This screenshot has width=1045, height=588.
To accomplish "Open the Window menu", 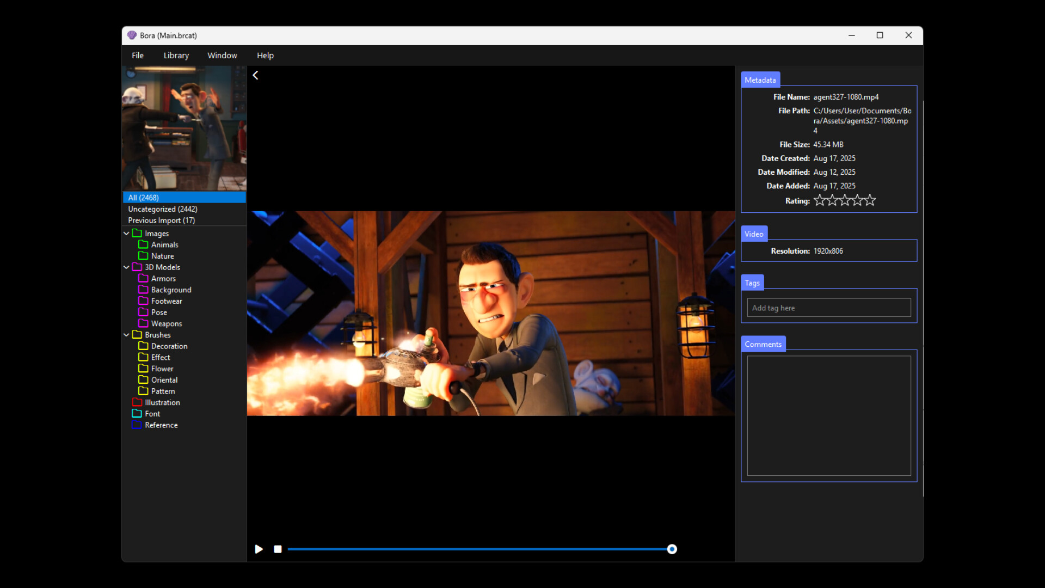I will (222, 56).
